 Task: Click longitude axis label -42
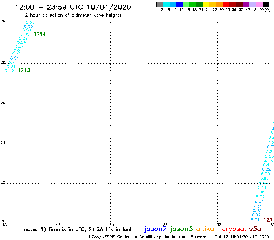click(x=57, y=224)
